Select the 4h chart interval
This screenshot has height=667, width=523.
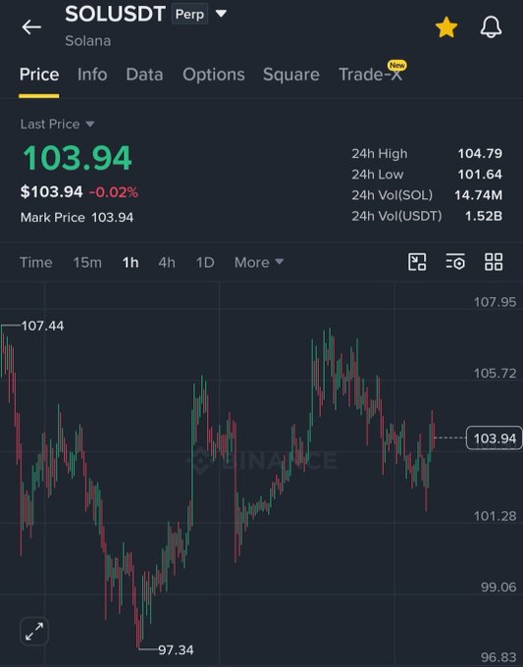coord(167,263)
